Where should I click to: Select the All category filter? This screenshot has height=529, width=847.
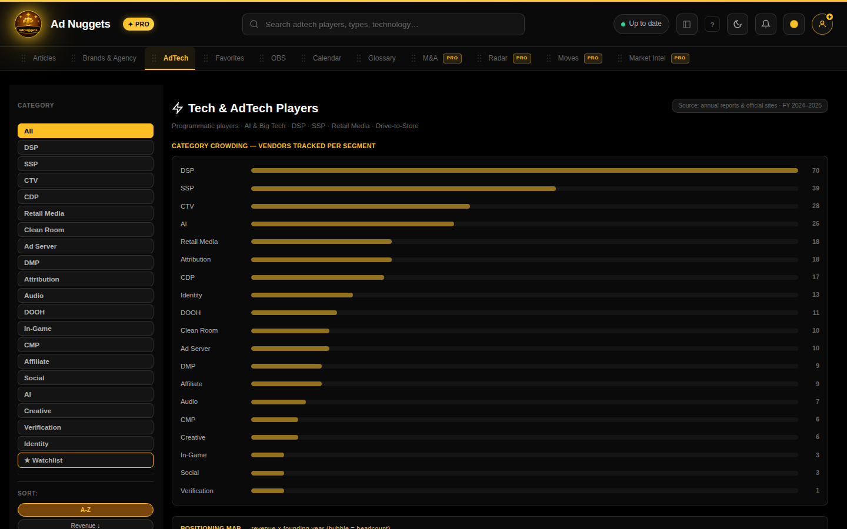[x=85, y=131]
